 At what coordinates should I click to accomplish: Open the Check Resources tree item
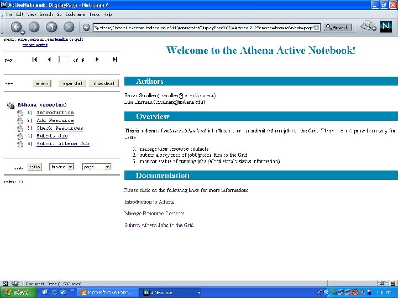(x=60, y=128)
